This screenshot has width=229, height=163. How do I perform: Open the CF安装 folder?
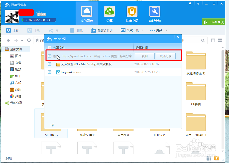coord(196,94)
